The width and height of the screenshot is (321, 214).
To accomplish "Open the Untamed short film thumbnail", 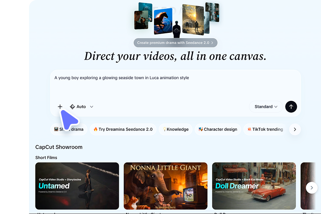I will (x=77, y=186).
